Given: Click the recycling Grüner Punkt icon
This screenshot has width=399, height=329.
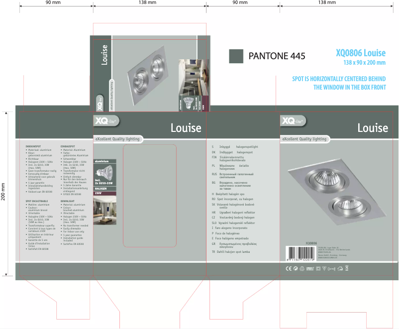Looking at the screenshot, I should coord(296,268).
